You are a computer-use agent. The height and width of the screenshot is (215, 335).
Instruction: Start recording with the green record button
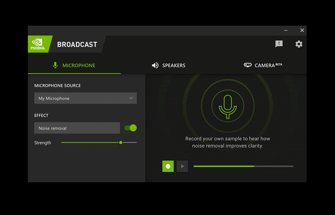tap(168, 166)
